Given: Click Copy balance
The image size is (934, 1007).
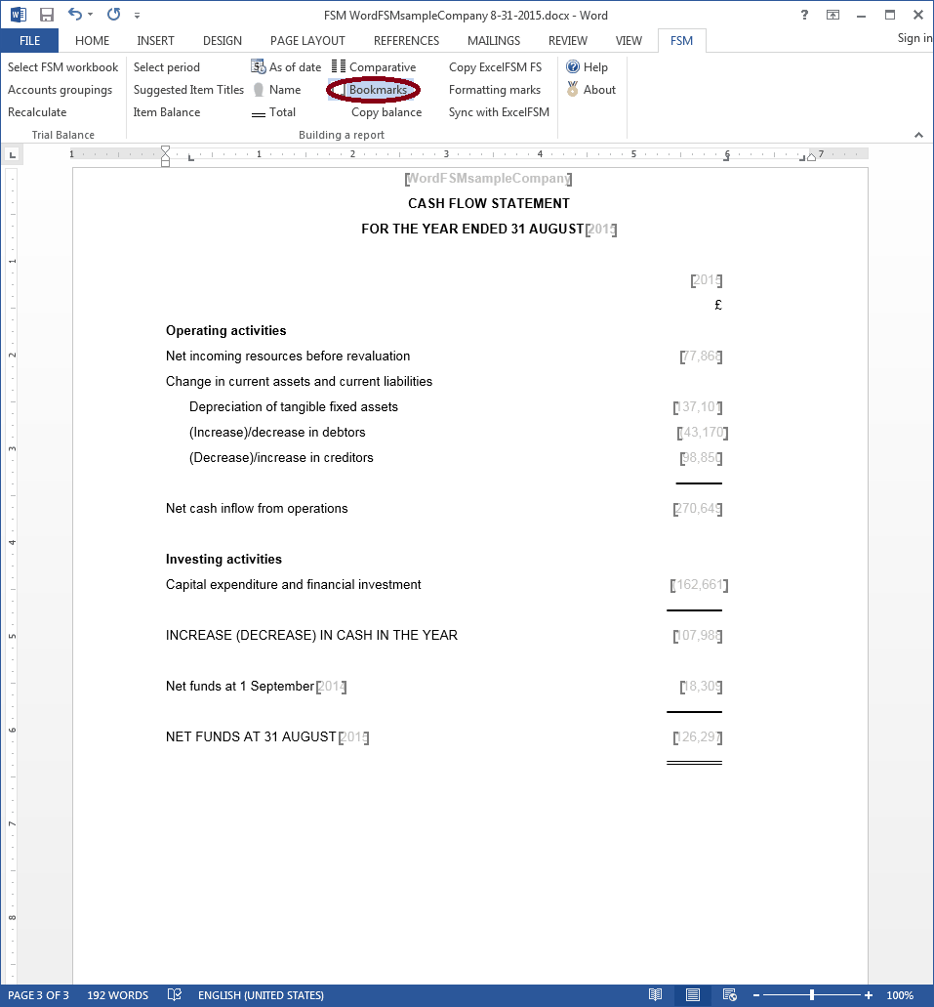Looking at the screenshot, I should [x=386, y=111].
